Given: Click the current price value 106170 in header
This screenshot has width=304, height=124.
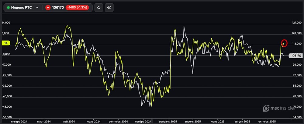Looking at the screenshot, I should [58, 8].
